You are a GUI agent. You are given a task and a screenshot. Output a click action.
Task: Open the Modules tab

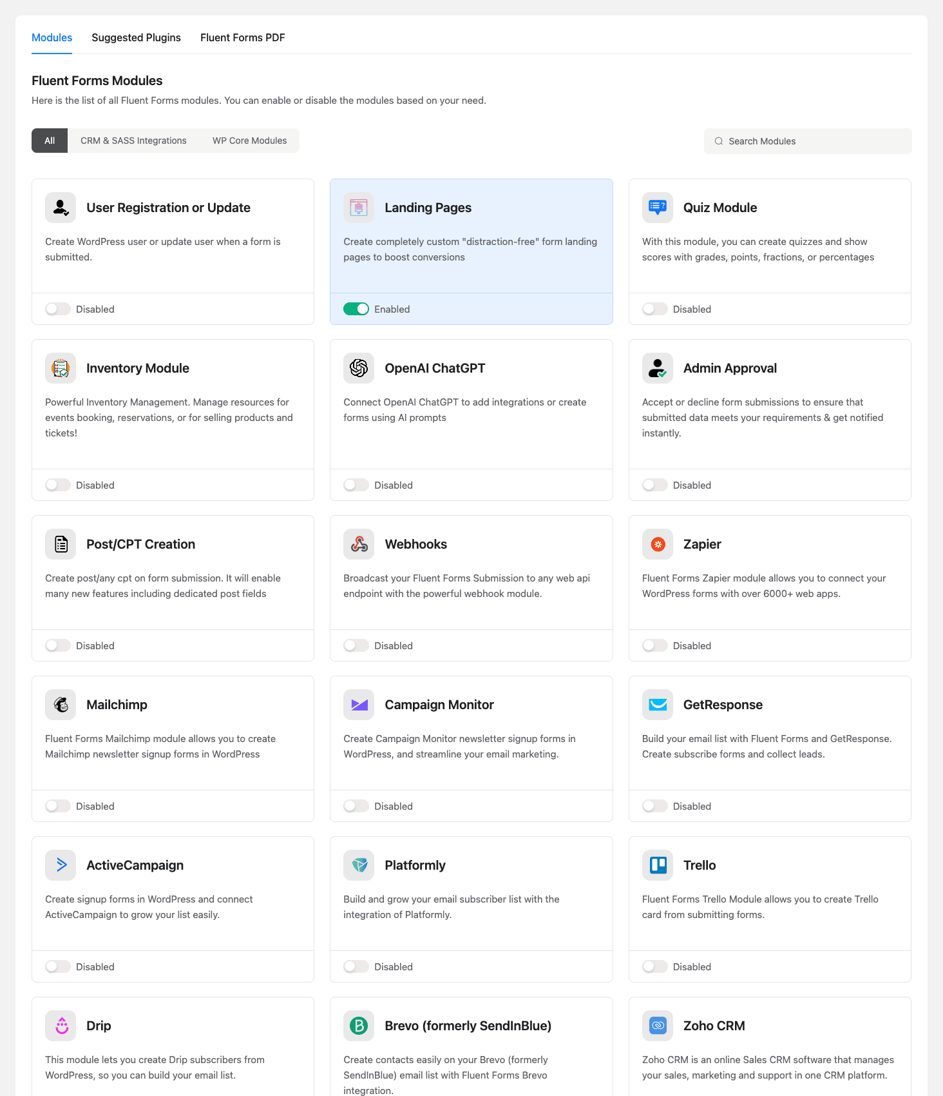pyautogui.click(x=52, y=37)
